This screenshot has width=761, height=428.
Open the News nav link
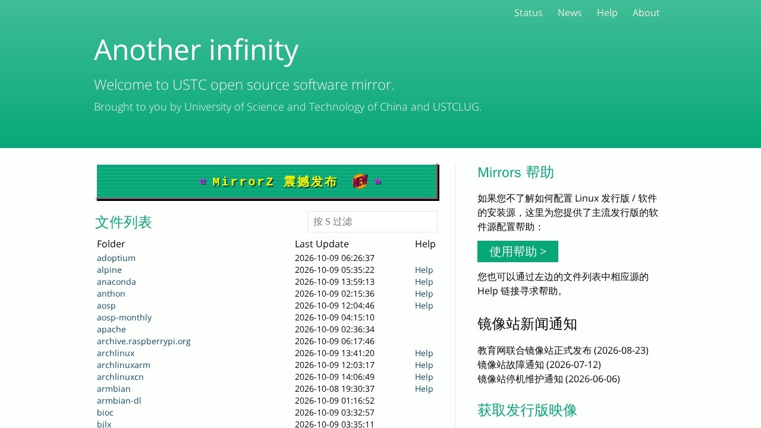pyautogui.click(x=570, y=12)
